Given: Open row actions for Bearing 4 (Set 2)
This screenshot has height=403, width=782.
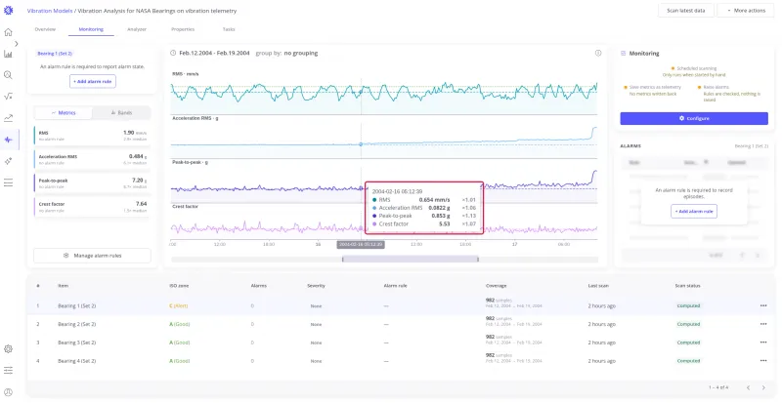Looking at the screenshot, I should coord(763,361).
